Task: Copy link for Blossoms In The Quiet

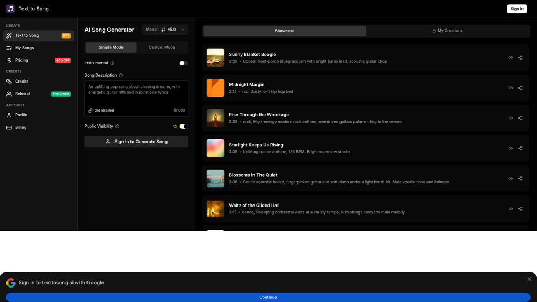Action: pyautogui.click(x=511, y=179)
